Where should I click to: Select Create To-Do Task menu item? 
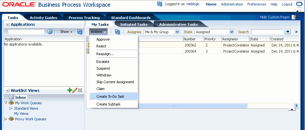point(114,96)
